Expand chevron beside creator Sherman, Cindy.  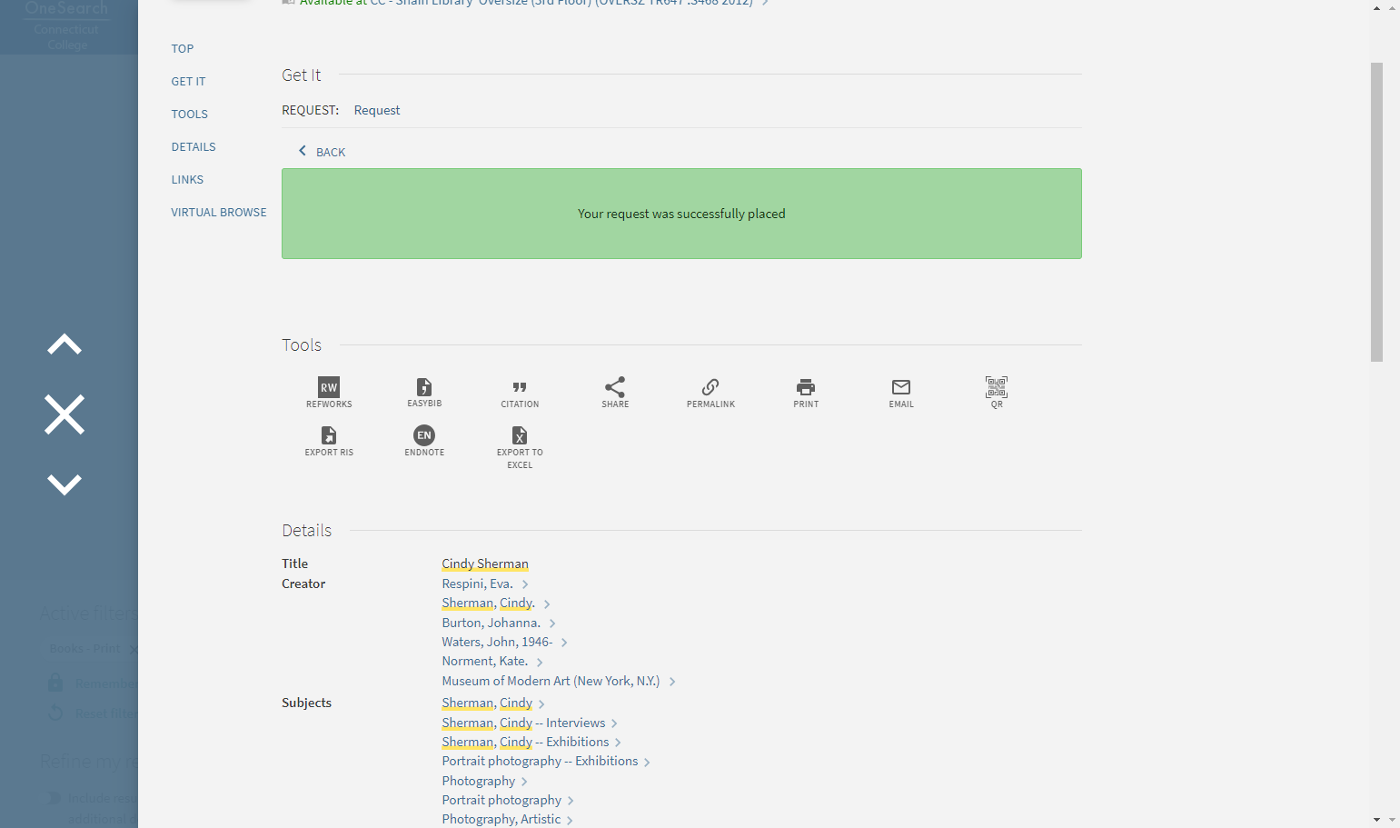547,604
